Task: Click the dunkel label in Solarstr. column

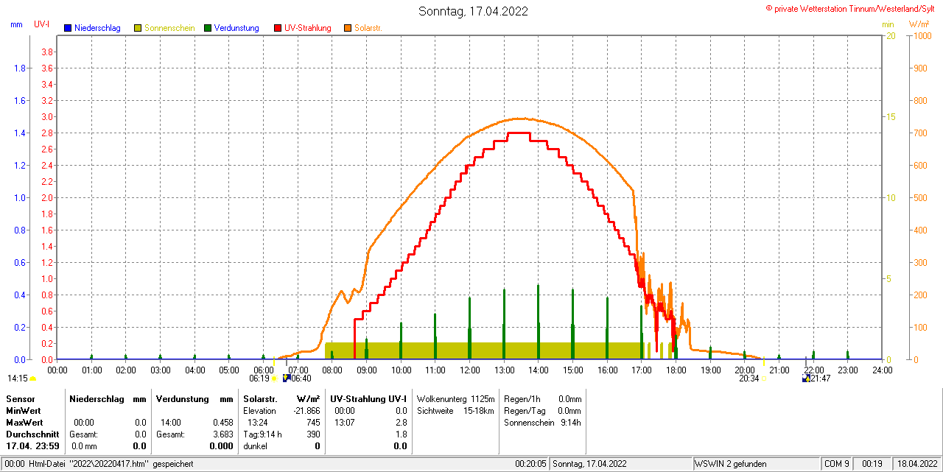Action: [255, 446]
